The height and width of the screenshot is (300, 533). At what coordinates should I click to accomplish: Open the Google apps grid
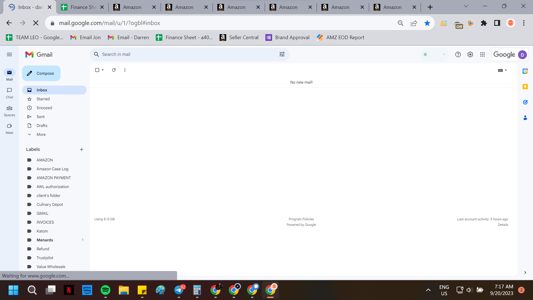482,54
